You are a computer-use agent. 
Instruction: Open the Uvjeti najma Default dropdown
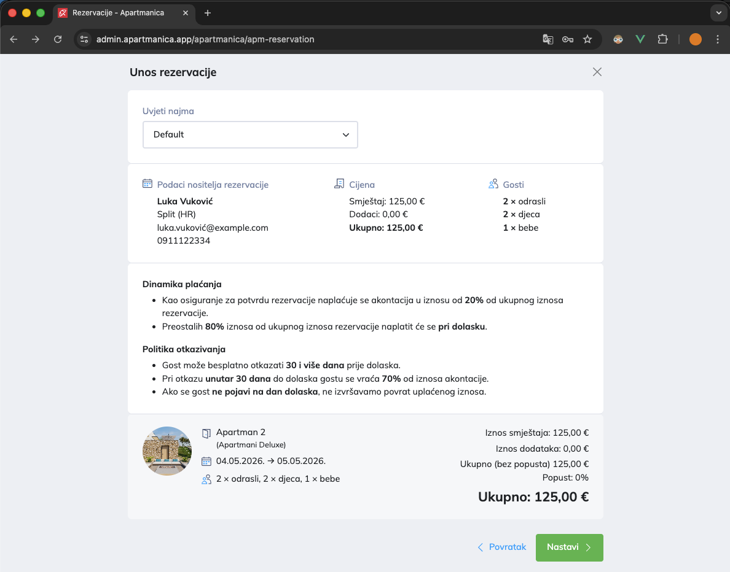coord(250,135)
